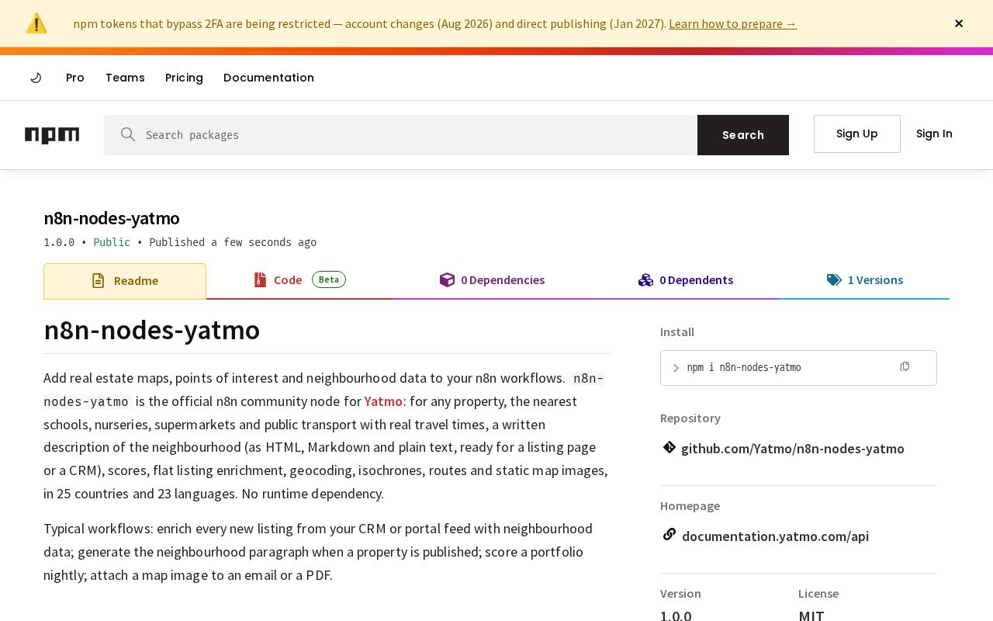Screen dimensions: 993x621
Task: Click the warning triangle icon in banner
Action: [36, 23]
